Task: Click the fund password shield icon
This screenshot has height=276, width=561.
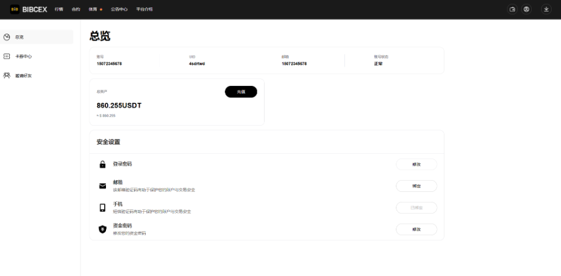Action: pyautogui.click(x=103, y=229)
